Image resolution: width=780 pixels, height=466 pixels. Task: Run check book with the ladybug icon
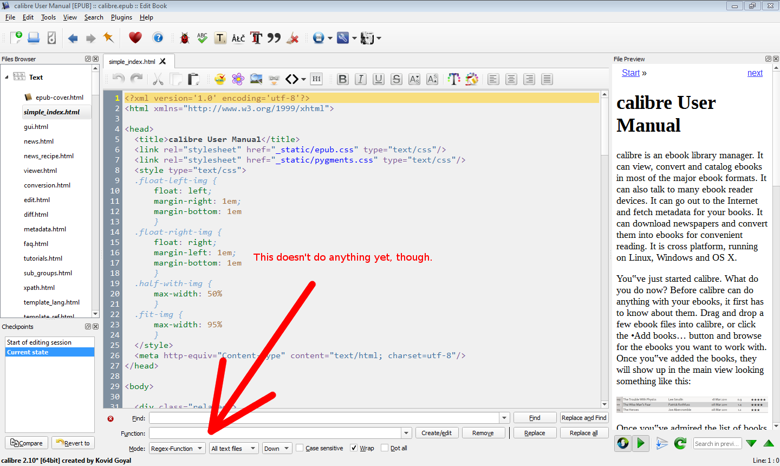[185, 38]
